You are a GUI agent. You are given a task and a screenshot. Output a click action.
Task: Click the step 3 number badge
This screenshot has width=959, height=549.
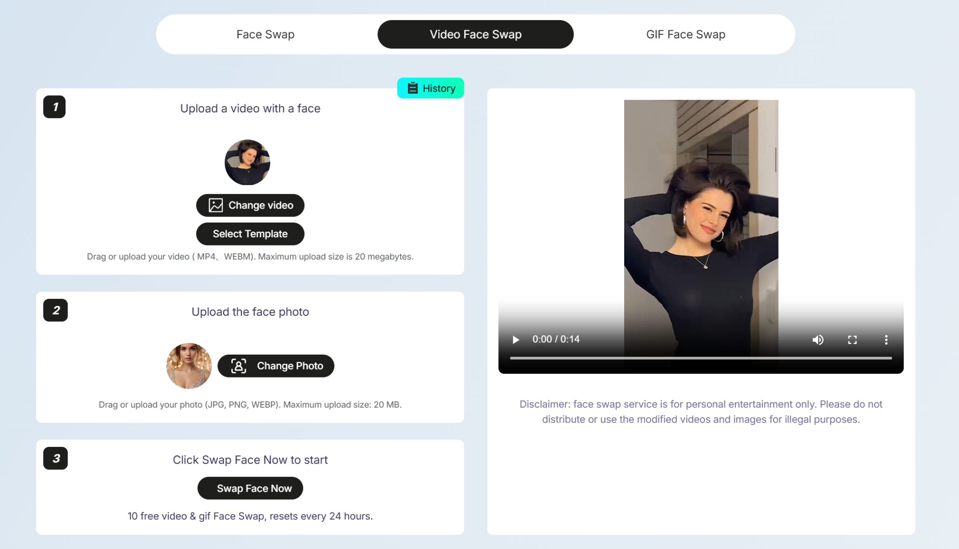click(55, 458)
